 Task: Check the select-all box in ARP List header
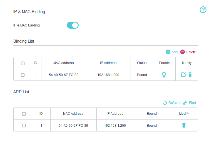[x=24, y=114]
